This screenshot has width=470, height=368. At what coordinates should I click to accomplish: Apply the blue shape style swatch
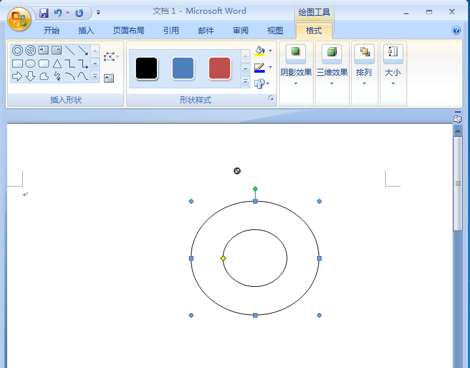click(183, 68)
